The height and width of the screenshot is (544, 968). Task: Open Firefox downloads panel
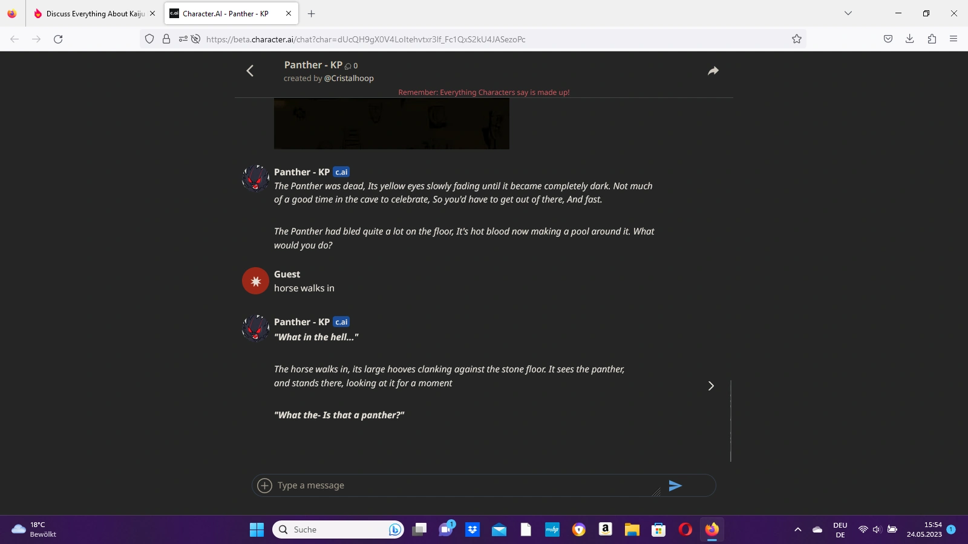[x=909, y=39]
